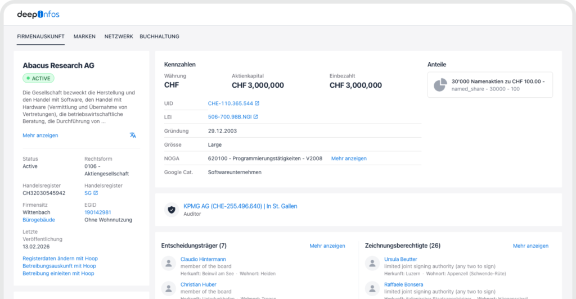Click the translate description icon
This screenshot has width=576, height=299.
pos(133,135)
